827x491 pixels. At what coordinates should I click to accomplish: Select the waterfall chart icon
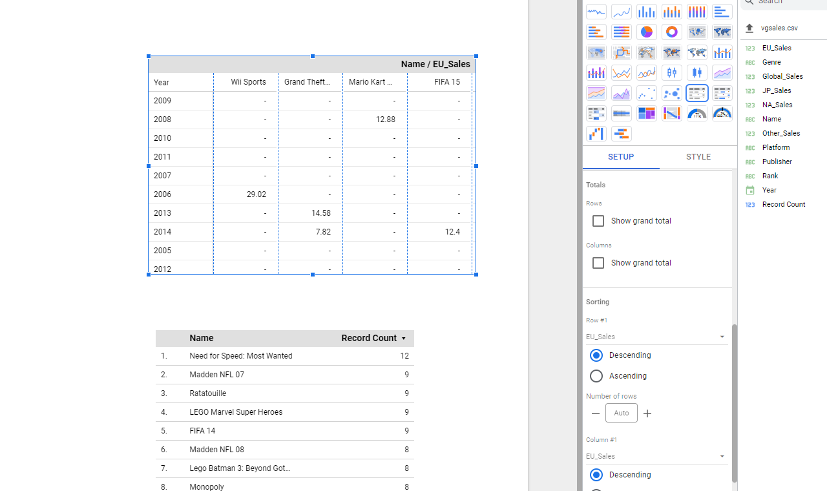coord(596,134)
